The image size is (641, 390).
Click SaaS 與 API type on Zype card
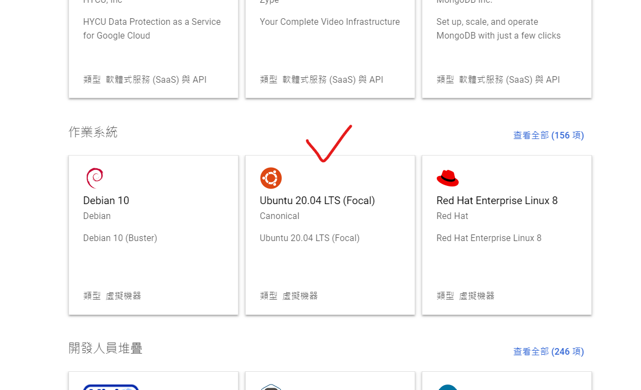pyautogui.click(x=321, y=79)
